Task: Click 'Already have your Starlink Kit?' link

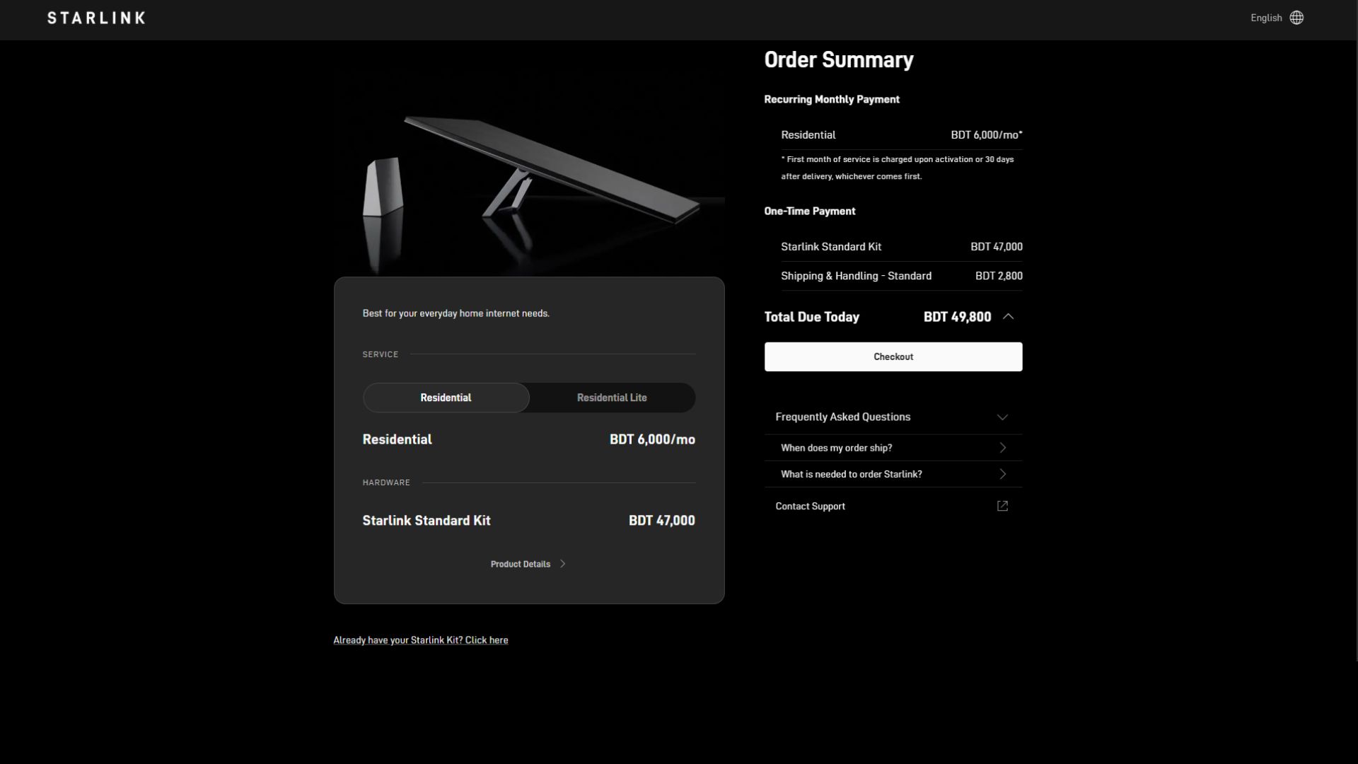Action: click(x=420, y=640)
